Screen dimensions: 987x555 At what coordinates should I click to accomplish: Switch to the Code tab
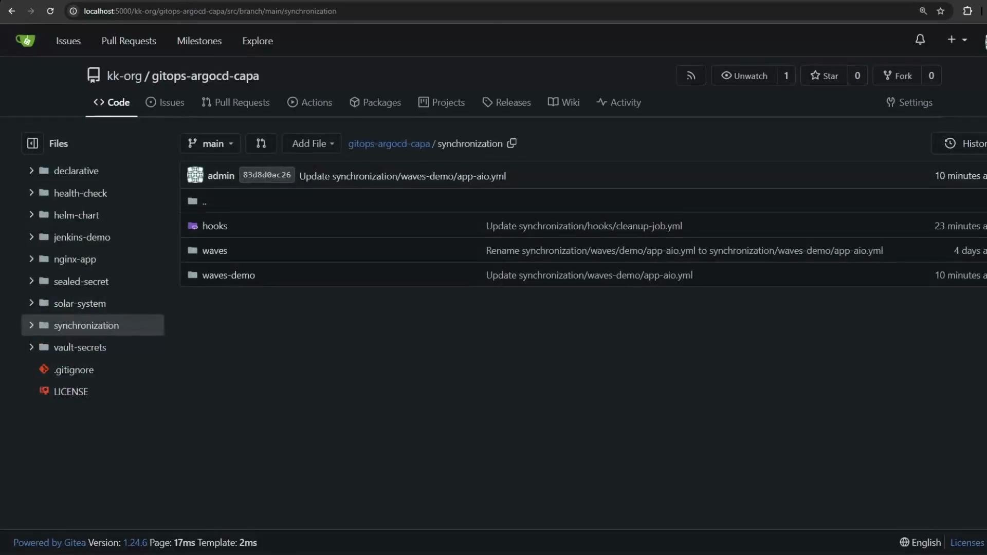(x=112, y=102)
